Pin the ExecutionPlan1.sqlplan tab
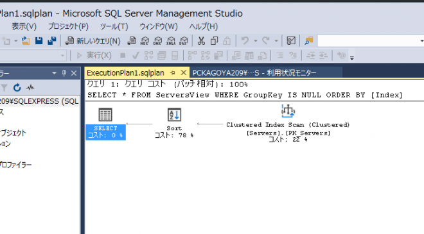 click(x=173, y=73)
